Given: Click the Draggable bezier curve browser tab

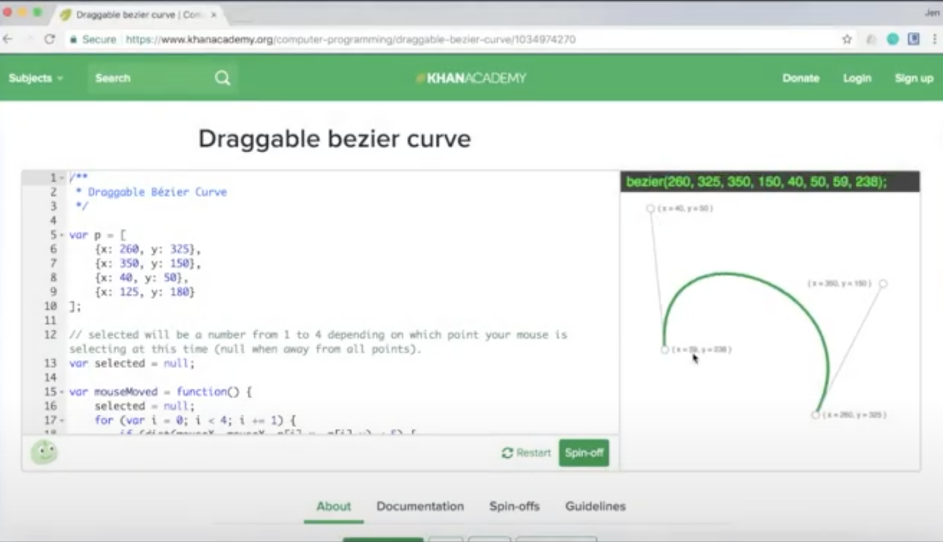Looking at the screenshot, I should click(139, 14).
